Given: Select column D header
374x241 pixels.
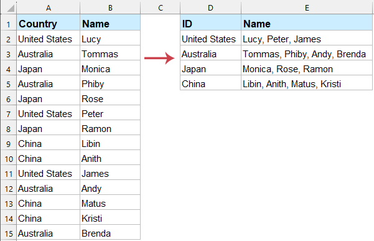Looking at the screenshot, I should (x=210, y=8).
